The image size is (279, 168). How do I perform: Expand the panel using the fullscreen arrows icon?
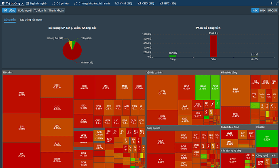pyautogui.click(x=277, y=3)
